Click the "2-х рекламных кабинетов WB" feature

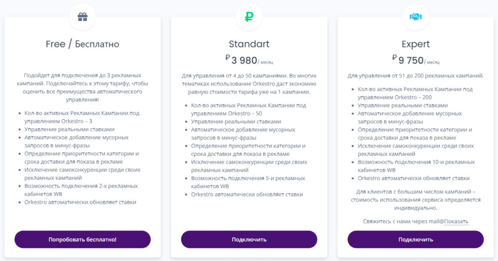[81, 190]
